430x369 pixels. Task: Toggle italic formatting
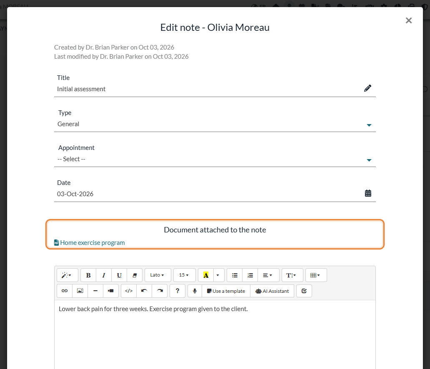click(104, 275)
